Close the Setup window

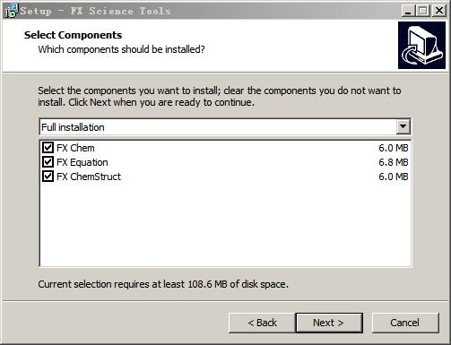pyautogui.click(x=439, y=11)
